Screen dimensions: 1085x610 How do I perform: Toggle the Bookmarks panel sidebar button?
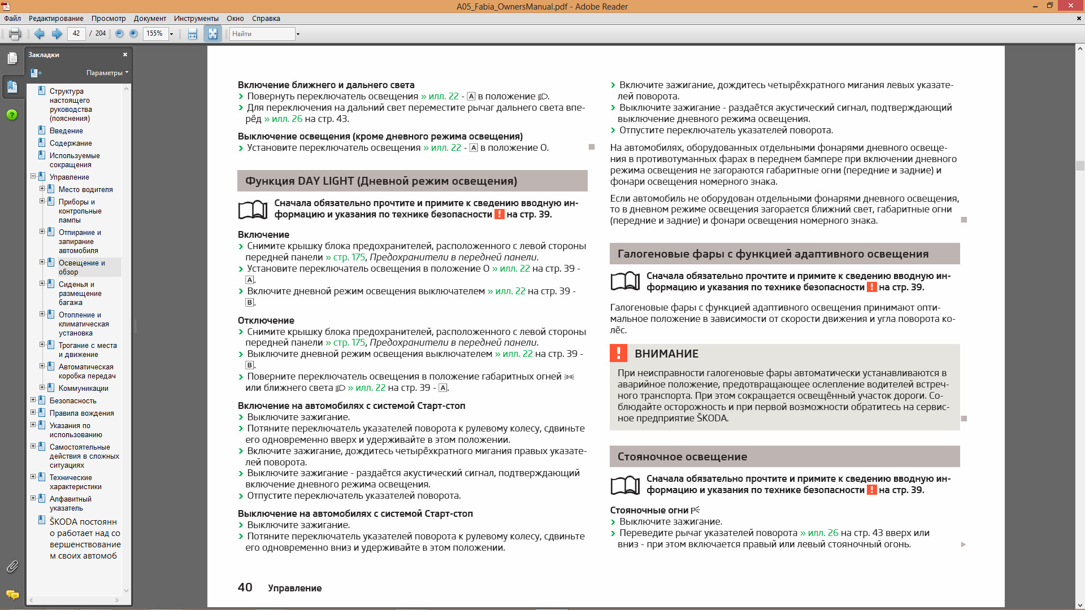tap(12, 86)
